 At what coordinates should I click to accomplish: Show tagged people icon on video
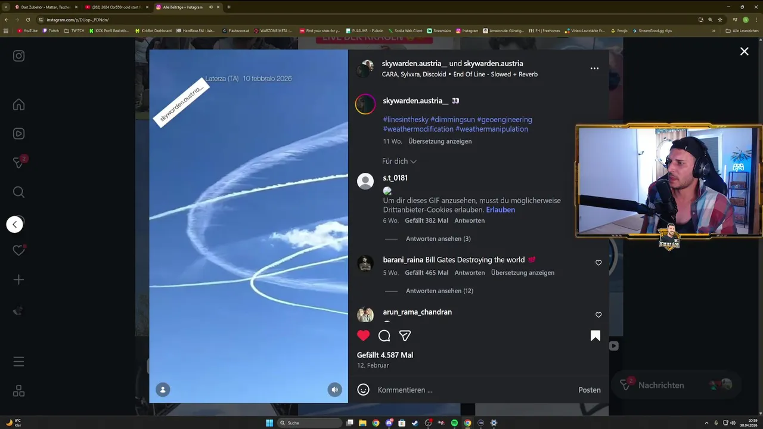pyautogui.click(x=163, y=390)
